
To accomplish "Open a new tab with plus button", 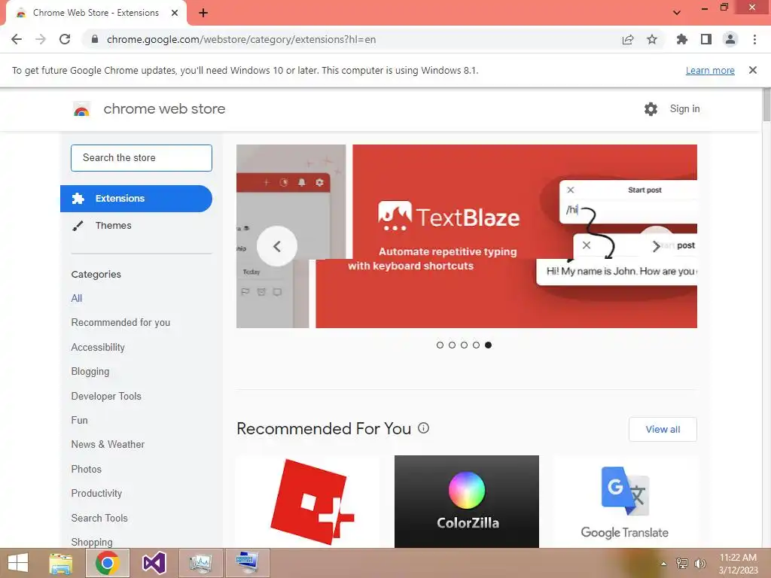I will (203, 13).
